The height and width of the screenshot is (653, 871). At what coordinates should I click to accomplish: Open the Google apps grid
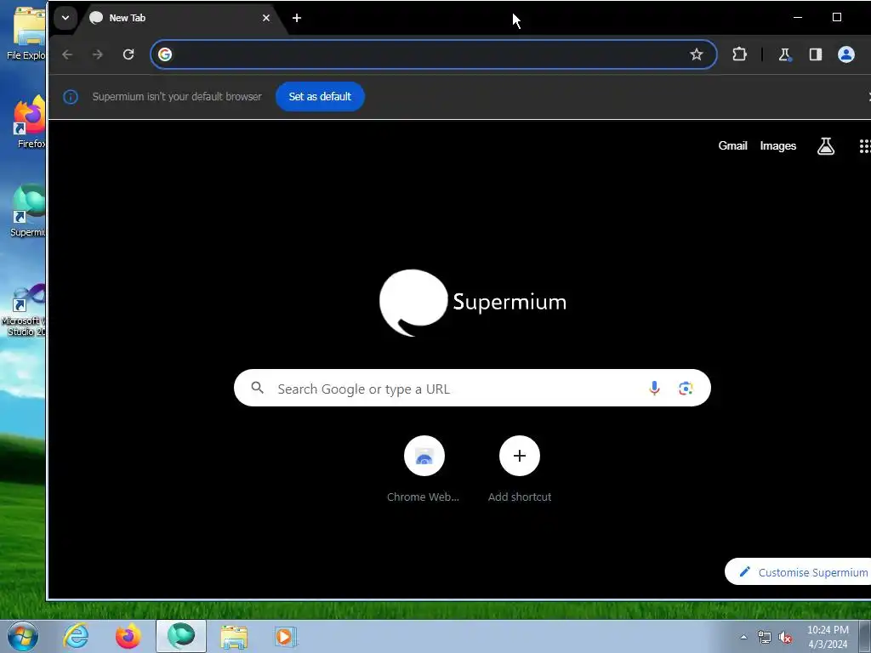(865, 146)
